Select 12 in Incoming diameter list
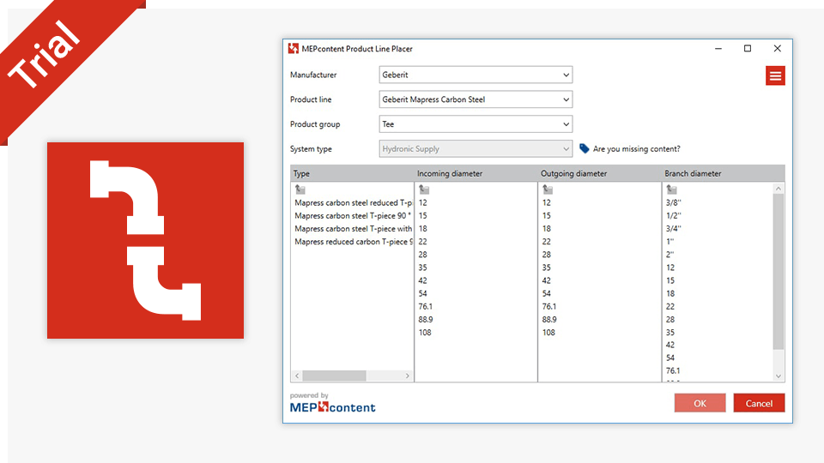 422,202
